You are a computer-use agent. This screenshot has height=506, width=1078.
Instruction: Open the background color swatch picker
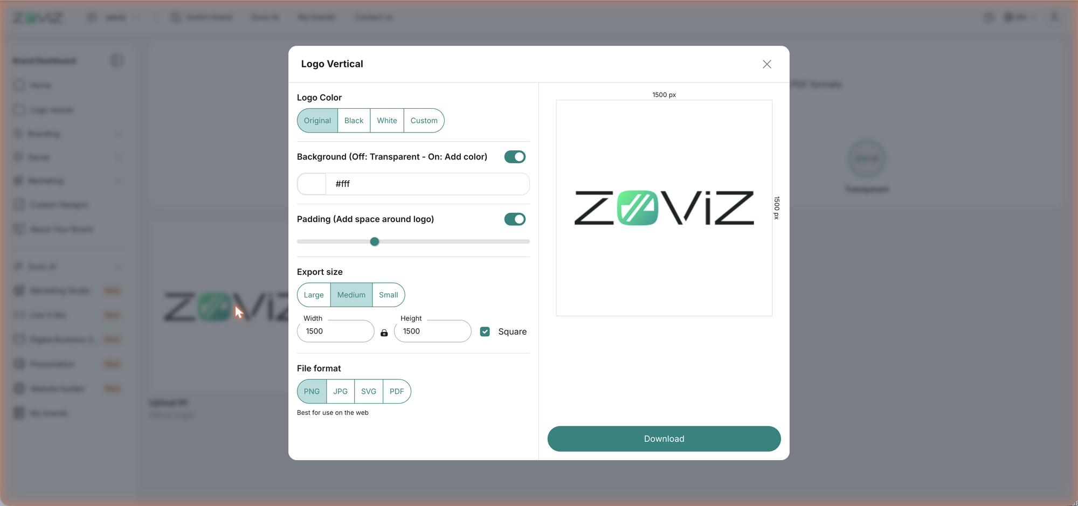tap(312, 184)
